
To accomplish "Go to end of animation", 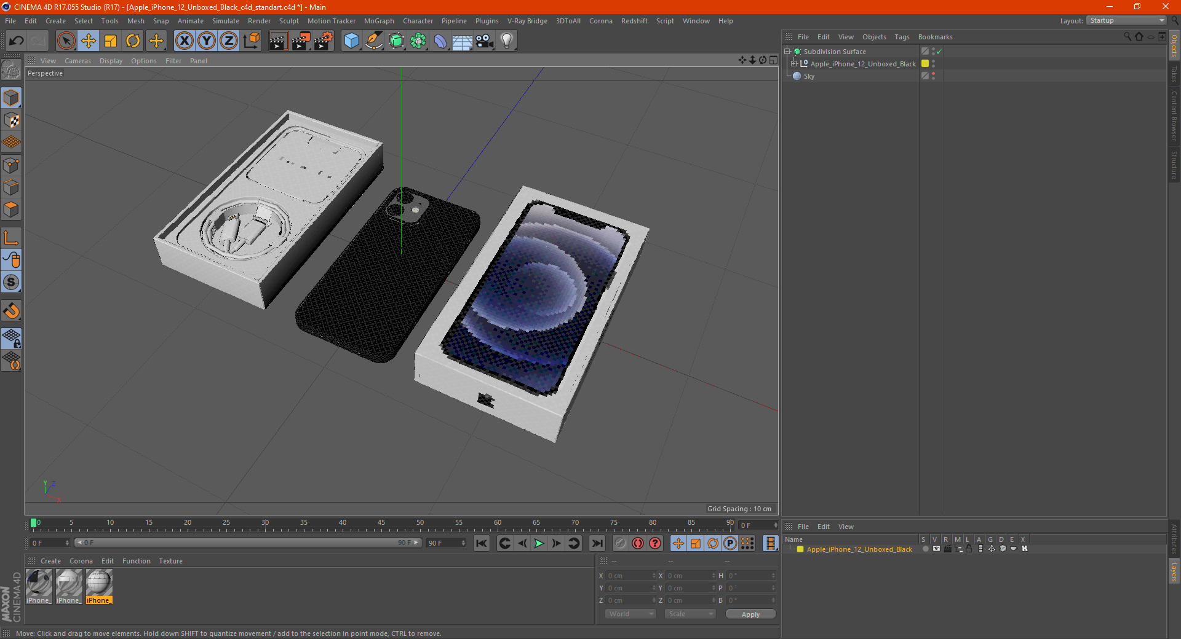I will [x=597, y=543].
